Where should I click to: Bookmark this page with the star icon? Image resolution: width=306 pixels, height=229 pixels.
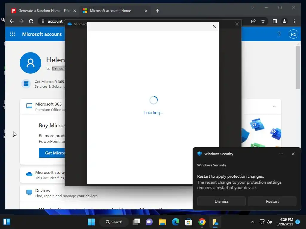263,21
